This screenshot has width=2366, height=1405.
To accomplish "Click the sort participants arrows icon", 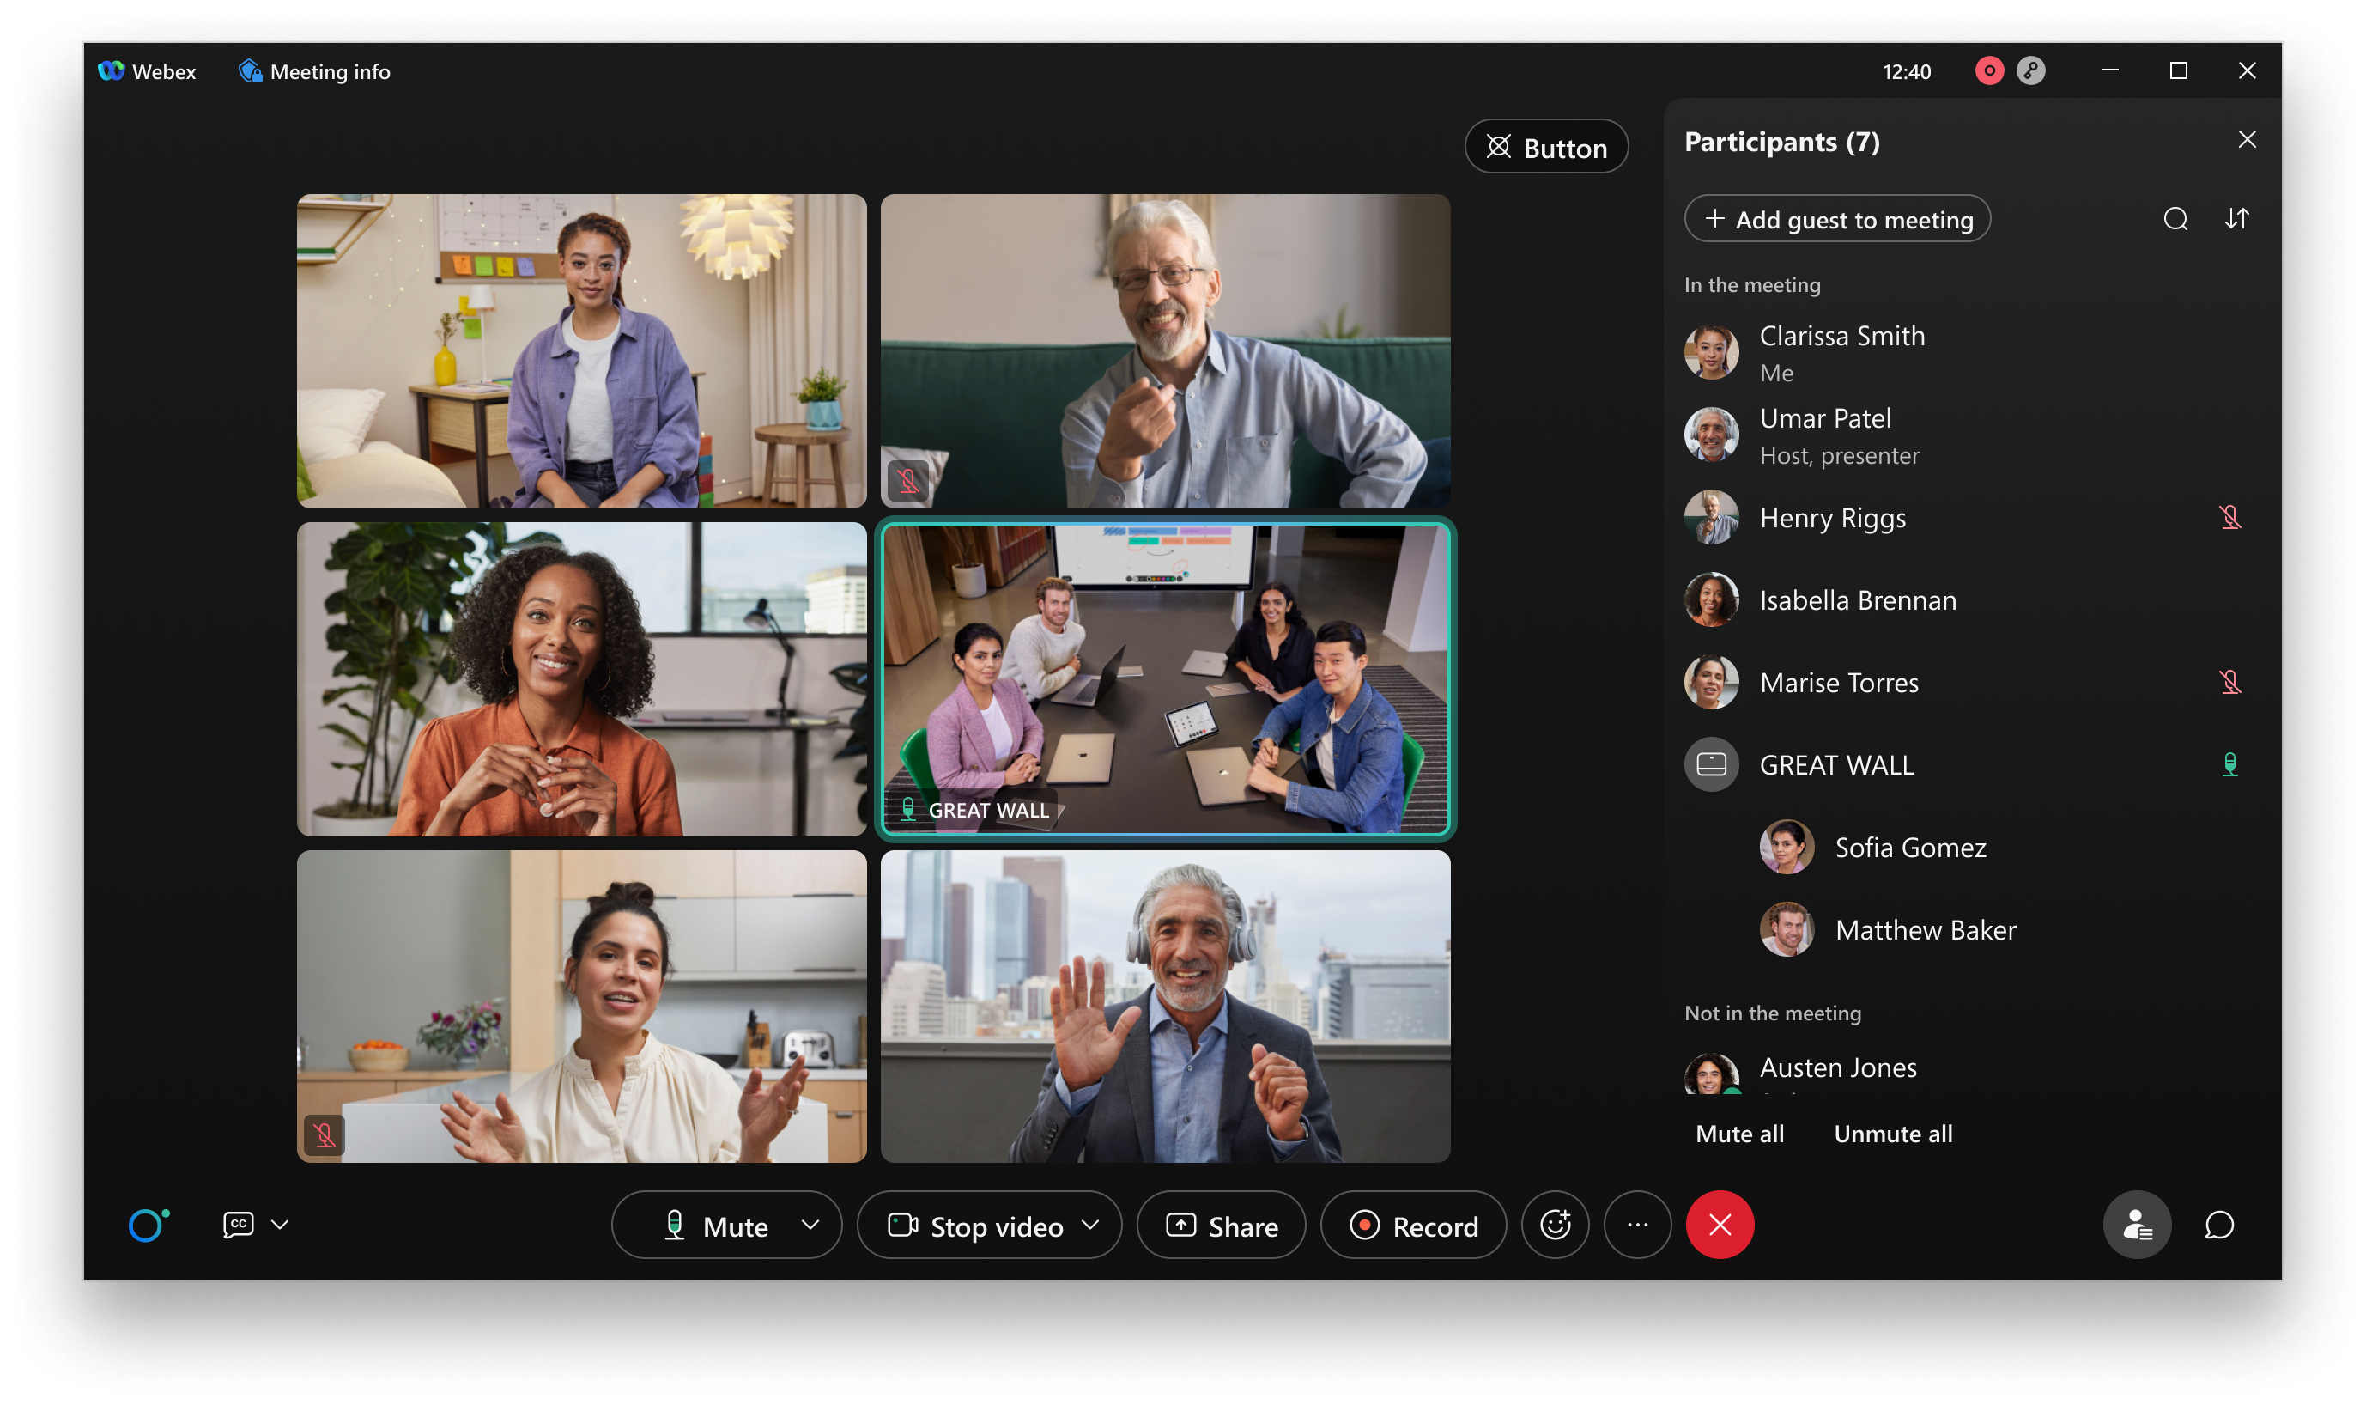I will (2238, 219).
